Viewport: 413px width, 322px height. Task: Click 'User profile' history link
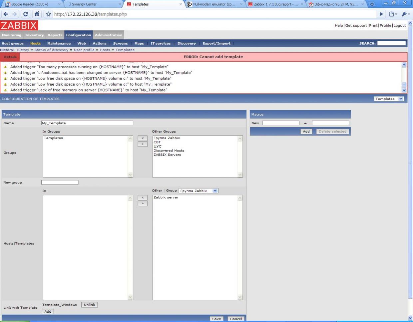(84, 50)
